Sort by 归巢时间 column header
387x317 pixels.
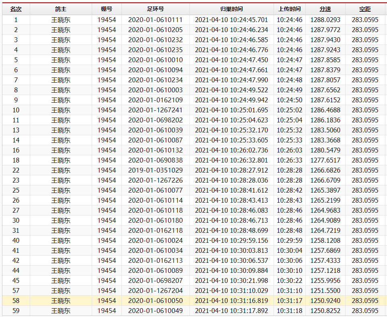(231, 9)
